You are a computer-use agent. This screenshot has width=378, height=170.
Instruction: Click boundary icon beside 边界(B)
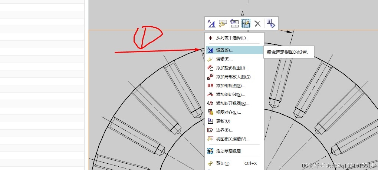pos(210,130)
